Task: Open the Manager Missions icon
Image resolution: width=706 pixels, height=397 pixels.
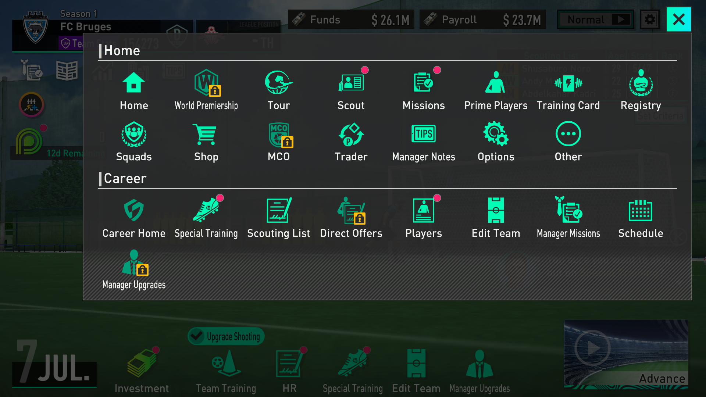Action: pyautogui.click(x=568, y=210)
